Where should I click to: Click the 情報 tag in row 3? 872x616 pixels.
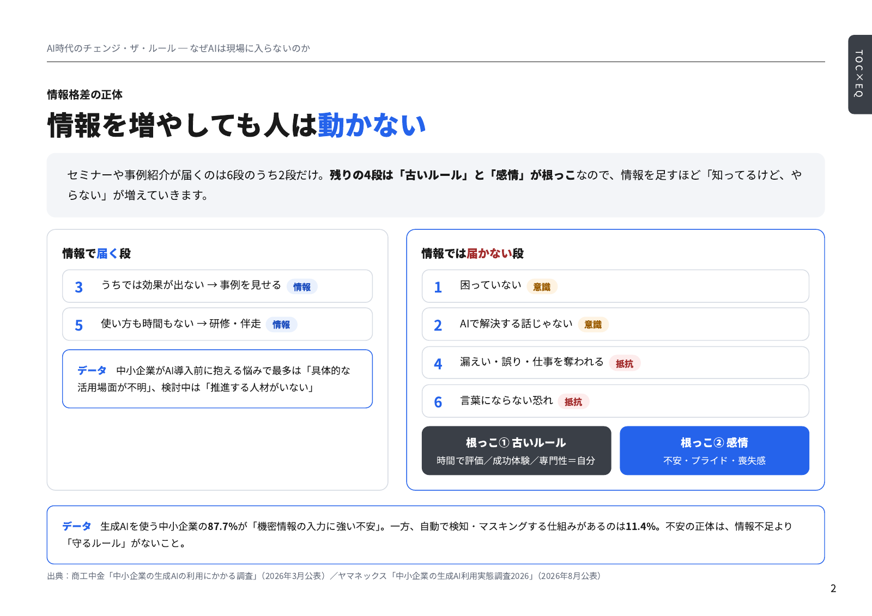(x=302, y=287)
